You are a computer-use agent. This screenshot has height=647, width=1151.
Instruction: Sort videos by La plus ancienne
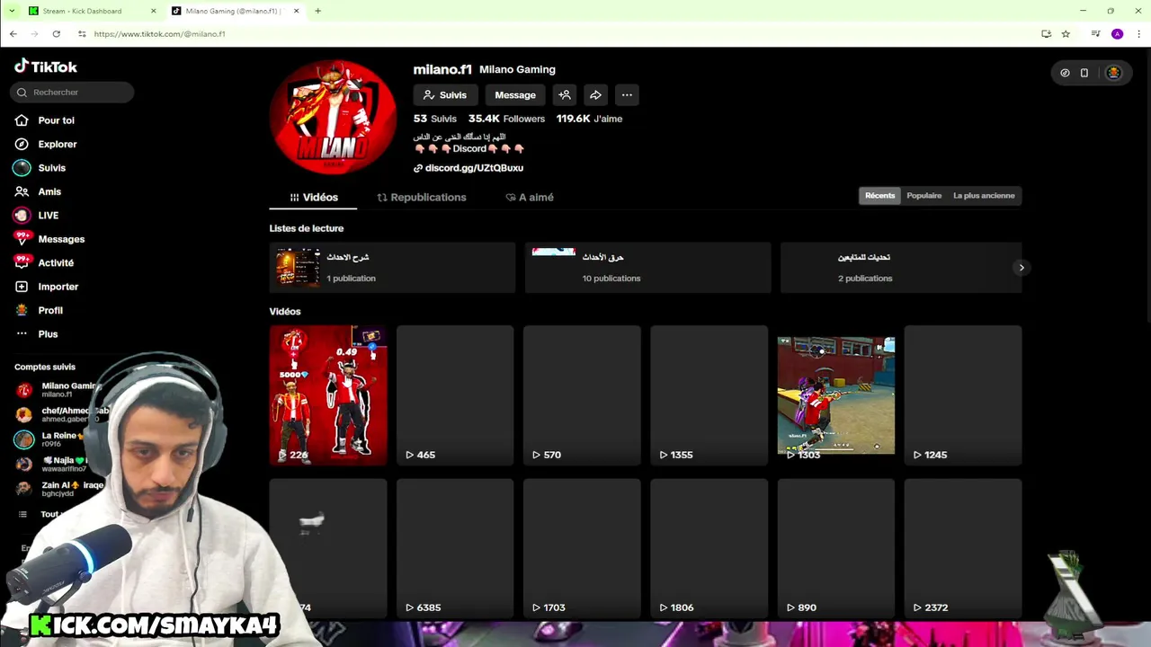pos(984,196)
